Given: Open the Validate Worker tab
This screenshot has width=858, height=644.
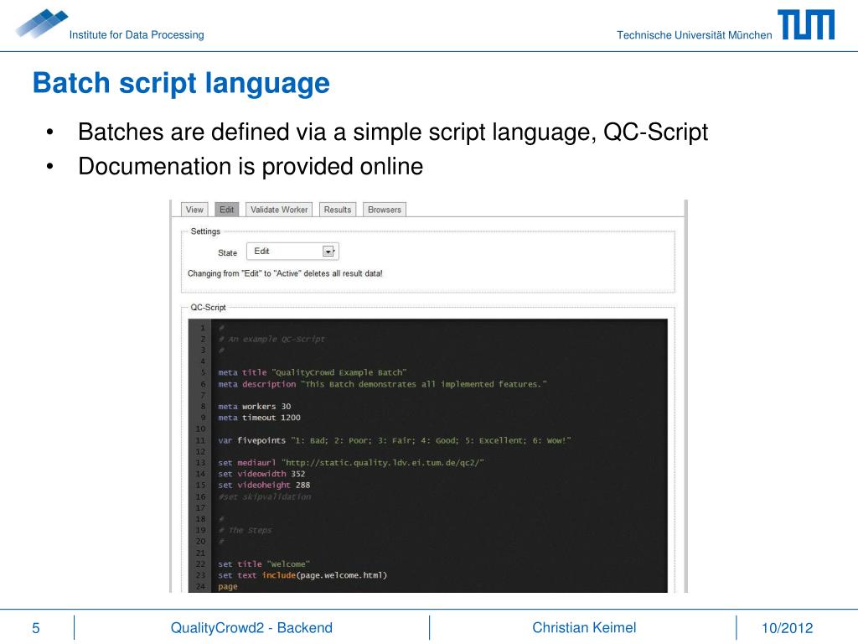Looking at the screenshot, I should click(279, 210).
